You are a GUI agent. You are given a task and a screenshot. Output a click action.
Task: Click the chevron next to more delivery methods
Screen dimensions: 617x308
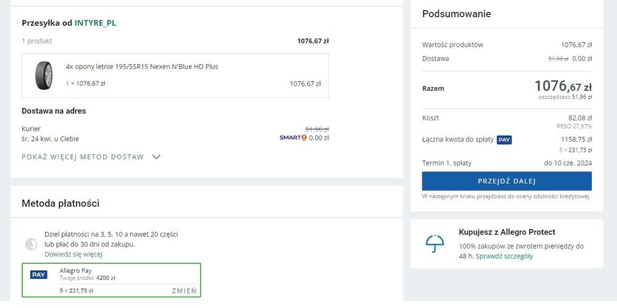coord(156,157)
